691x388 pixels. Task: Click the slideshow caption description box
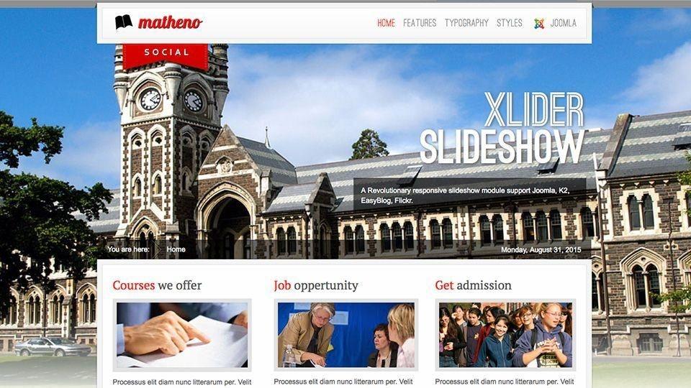pyautogui.click(x=470, y=195)
